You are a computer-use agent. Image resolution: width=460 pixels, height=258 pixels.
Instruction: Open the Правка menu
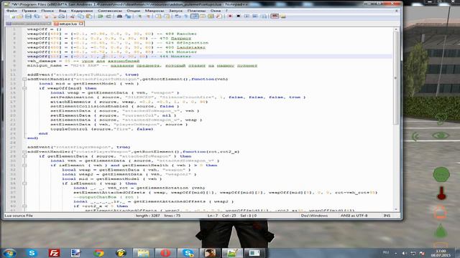coord(29,11)
